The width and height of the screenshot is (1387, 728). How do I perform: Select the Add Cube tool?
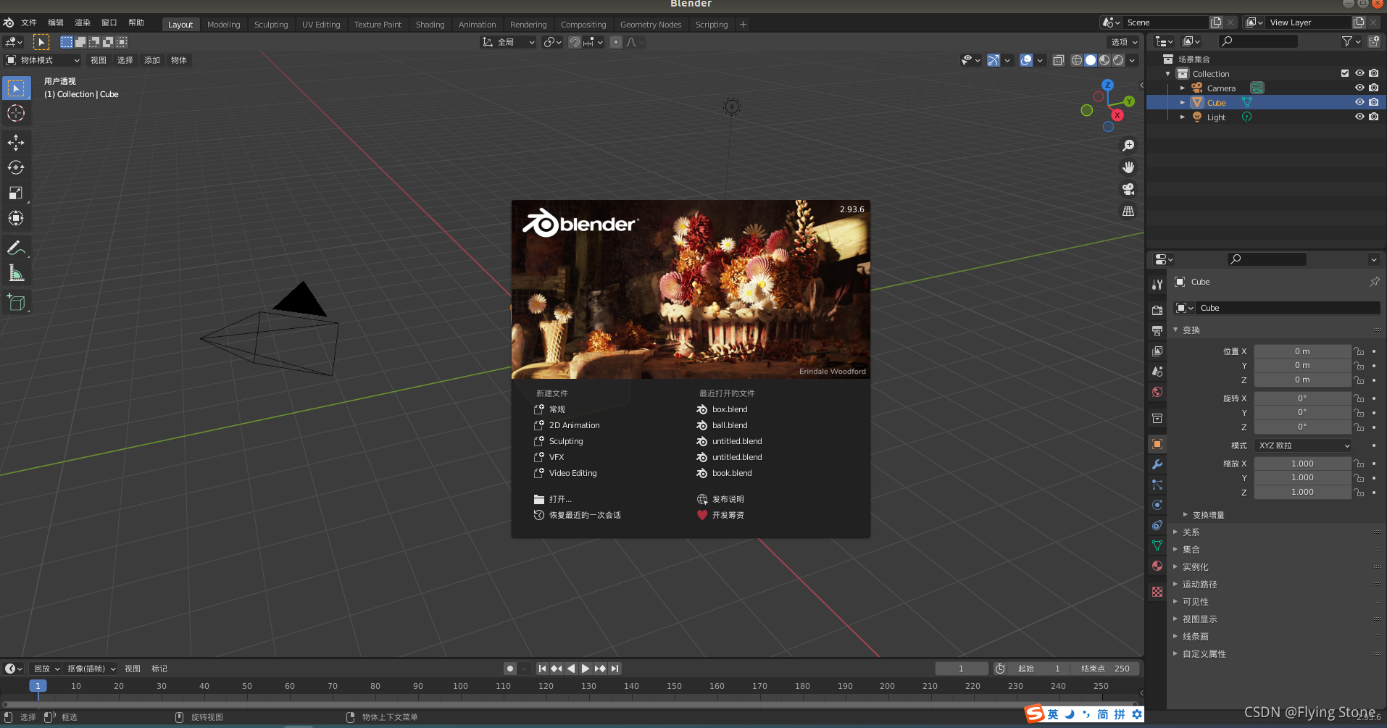16,302
